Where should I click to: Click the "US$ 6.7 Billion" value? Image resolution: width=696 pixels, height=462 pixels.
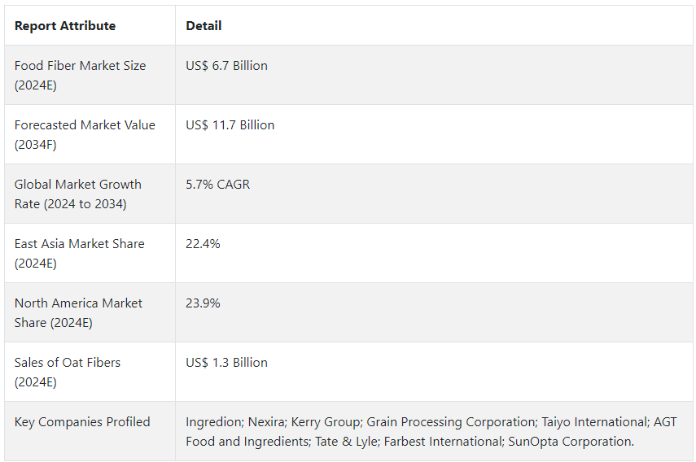click(x=226, y=66)
